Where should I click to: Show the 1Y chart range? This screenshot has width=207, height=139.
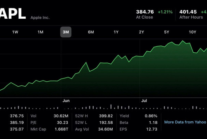(116, 32)
